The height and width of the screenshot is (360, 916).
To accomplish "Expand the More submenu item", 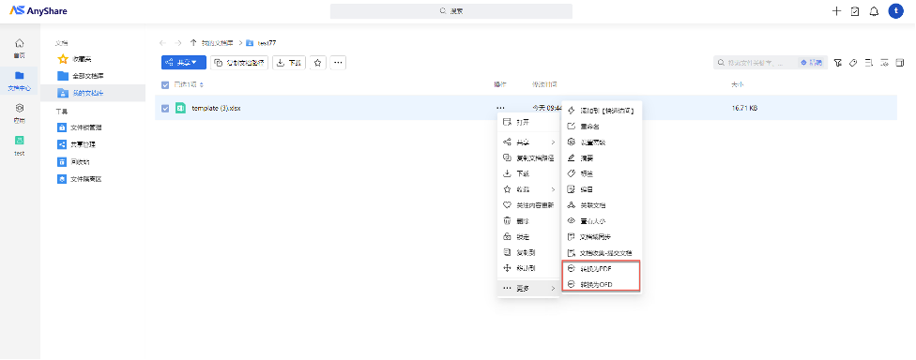I will pyautogui.click(x=528, y=289).
